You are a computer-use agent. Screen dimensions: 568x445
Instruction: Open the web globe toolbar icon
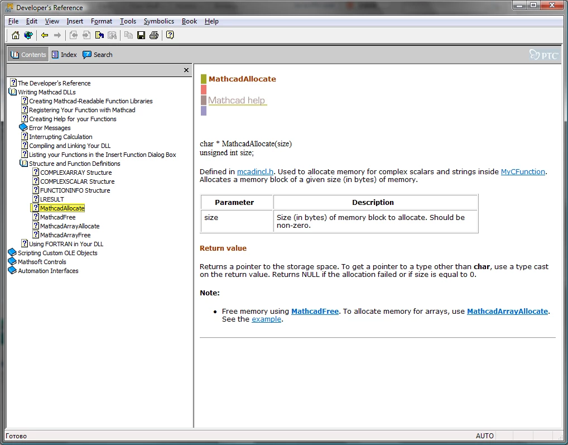(x=28, y=35)
